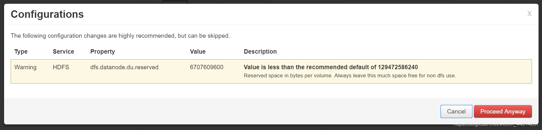Click the value 6707609600
Screen dimensions: 542x130
click(x=207, y=67)
